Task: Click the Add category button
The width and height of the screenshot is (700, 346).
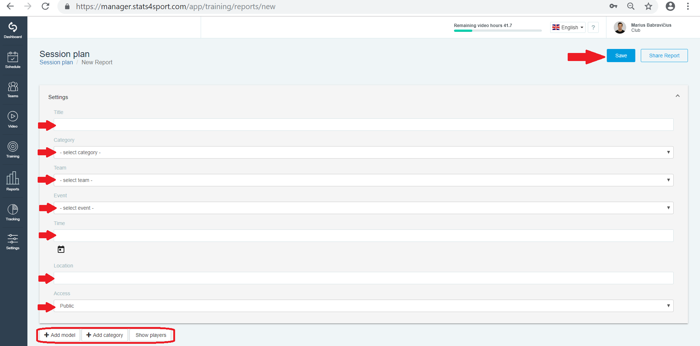Action: [x=105, y=335]
